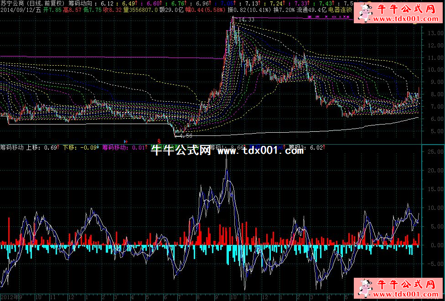Click the cow logo icon at top right
Screen dimensions: 445x301
click(x=365, y=14)
